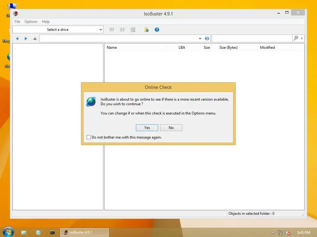Open the notepad icon on the taskbar
Viewport: 317px width, 237px height.
38,233
